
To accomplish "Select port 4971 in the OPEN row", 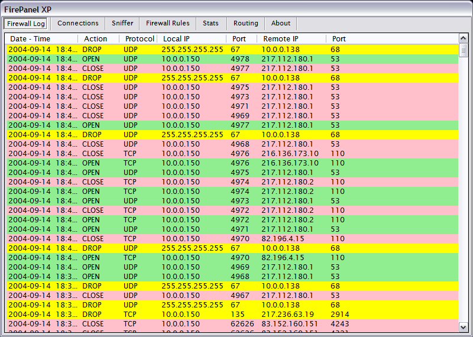I will 240,229.
